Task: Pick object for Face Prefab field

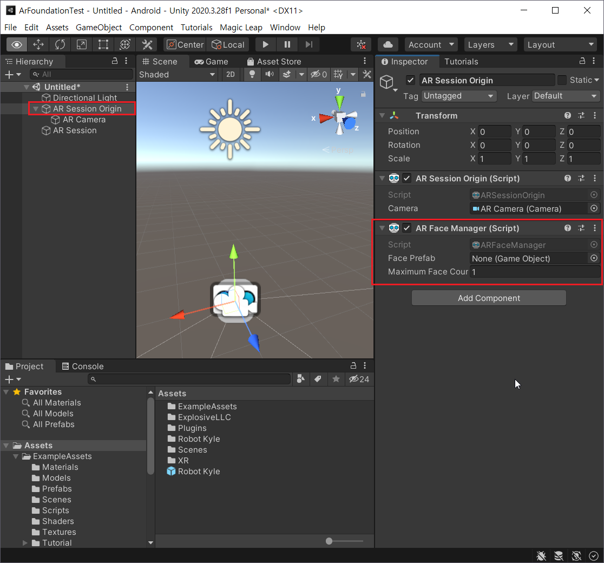Action: tap(594, 258)
